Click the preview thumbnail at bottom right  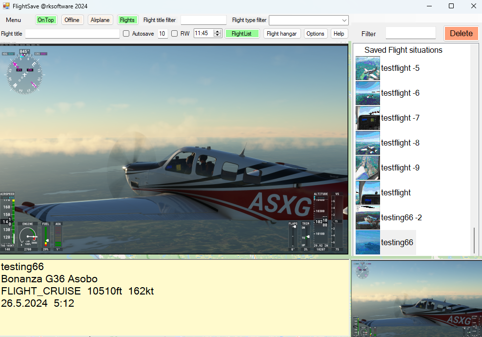(416, 298)
